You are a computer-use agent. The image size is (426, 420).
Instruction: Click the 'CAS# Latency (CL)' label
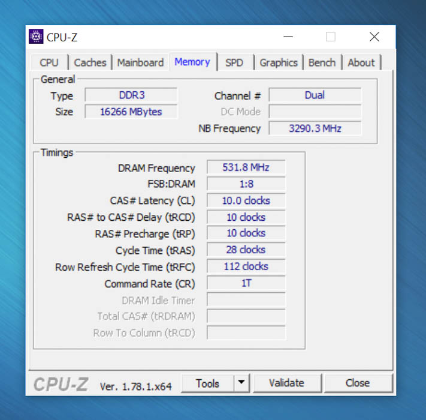[x=152, y=201]
